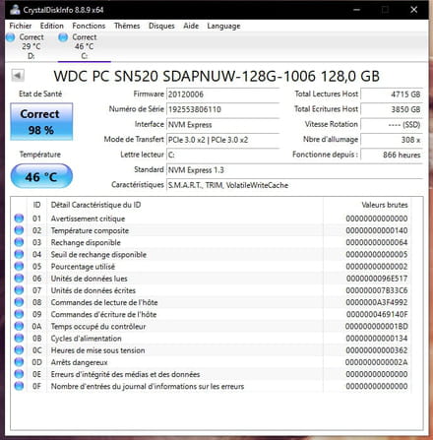Click status orb for Nombre d'entrées du journal
The height and width of the screenshot is (440, 433).
click(x=19, y=386)
